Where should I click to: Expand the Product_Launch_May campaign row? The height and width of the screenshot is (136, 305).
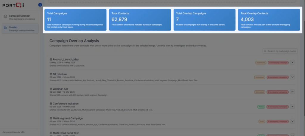tap(292, 62)
